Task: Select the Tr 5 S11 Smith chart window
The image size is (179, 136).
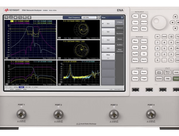Action: [x=78, y=29]
